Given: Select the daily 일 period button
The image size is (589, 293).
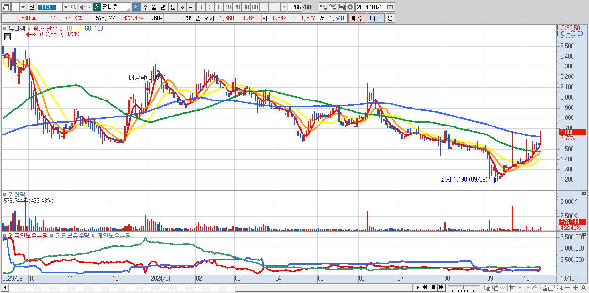Looking at the screenshot, I should pos(136,7).
